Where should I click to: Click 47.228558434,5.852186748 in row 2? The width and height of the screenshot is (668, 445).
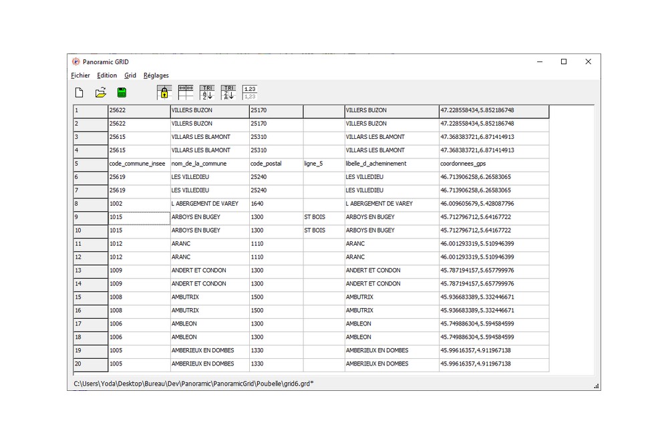[494, 124]
